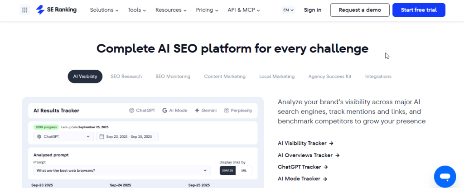This screenshot has width=464, height=188.
Task: Select Gemini engine in tracker header
Action: 205,111
